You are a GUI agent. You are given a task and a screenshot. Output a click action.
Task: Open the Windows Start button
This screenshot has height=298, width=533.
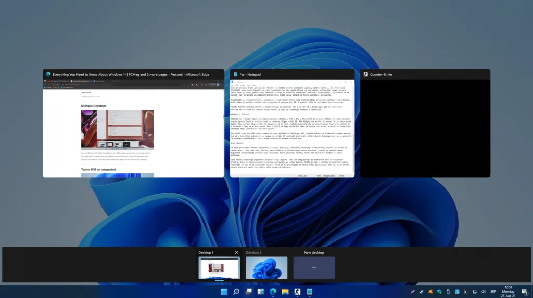click(224, 292)
